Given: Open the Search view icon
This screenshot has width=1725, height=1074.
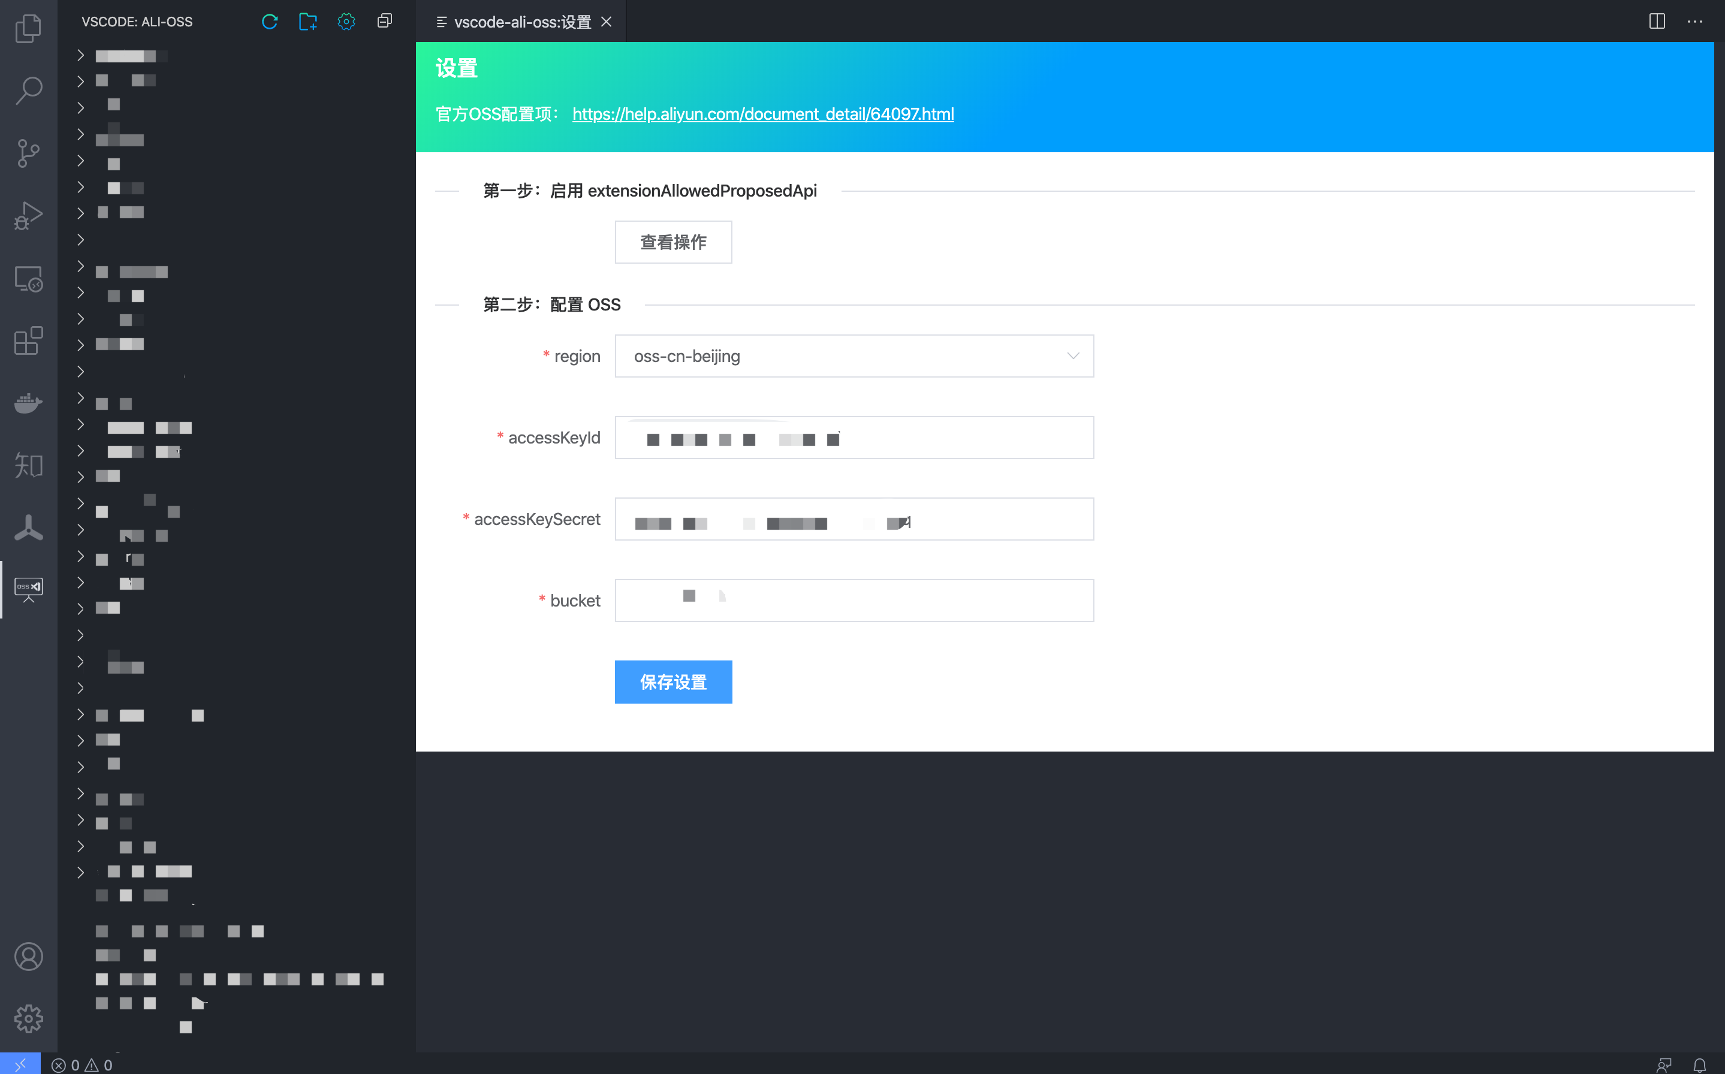Looking at the screenshot, I should pos(28,91).
